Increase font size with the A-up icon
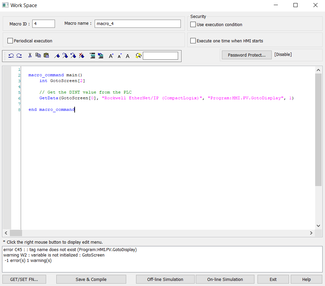The width and height of the screenshot is (325, 286). 111,56
